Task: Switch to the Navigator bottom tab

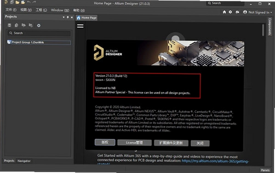Action: (x=24, y=161)
